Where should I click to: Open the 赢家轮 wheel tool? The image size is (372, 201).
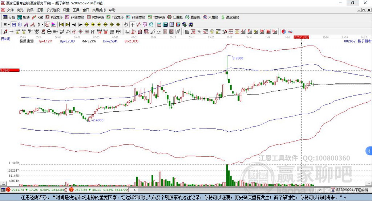(x=193, y=17)
